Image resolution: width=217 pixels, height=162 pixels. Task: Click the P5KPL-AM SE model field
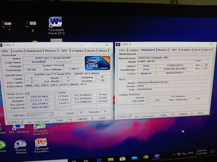point(161,61)
